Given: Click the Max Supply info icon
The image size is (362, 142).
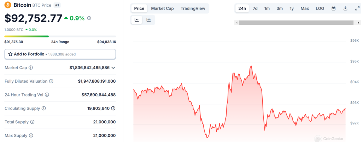Looking at the screenshot, I should tap(31, 135).
